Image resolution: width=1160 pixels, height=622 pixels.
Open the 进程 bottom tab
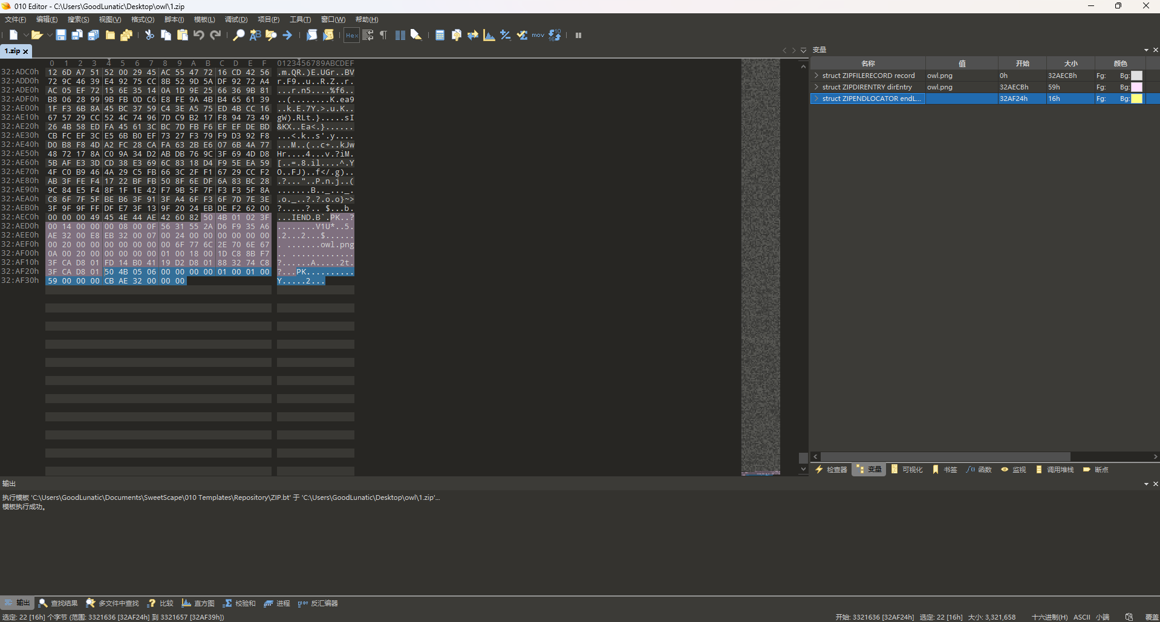pyautogui.click(x=277, y=603)
